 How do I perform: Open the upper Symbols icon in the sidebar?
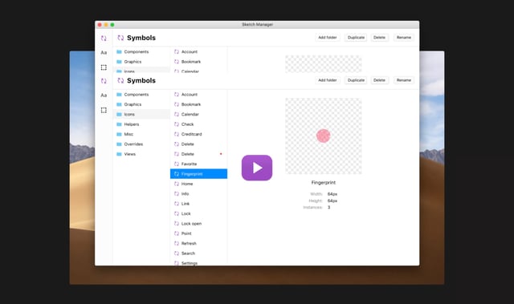coord(104,38)
